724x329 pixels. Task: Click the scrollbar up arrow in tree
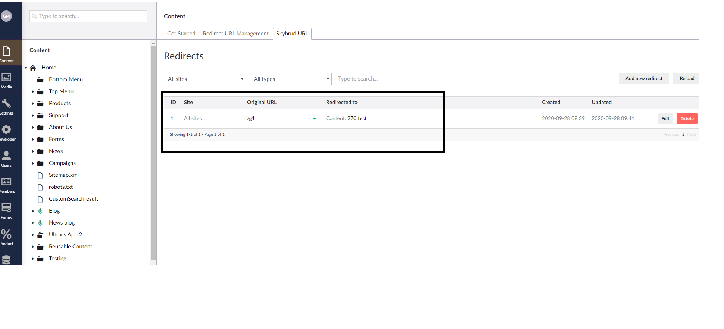(x=153, y=43)
